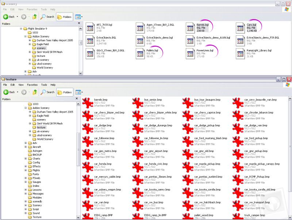This screenshot has height=220, width=292.
Task: Select the Barrels.bgl file icon
Action: click(x=190, y=27)
